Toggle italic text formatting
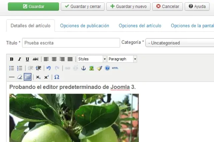Image resolution: width=214 pixels, height=142 pixels. pos(19,59)
